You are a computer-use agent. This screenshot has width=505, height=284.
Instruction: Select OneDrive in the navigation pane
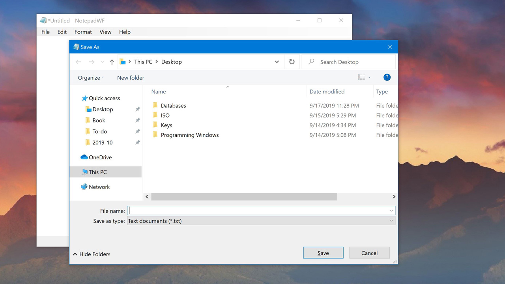[100, 157]
